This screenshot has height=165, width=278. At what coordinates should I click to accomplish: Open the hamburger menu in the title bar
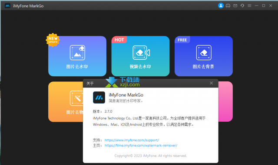coord(249,6)
